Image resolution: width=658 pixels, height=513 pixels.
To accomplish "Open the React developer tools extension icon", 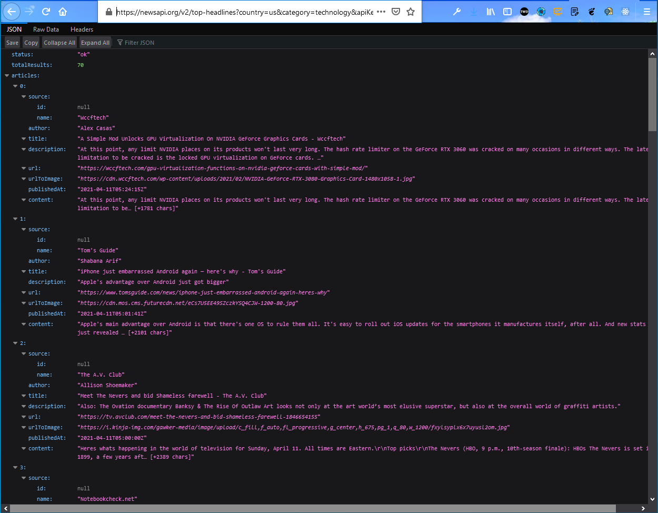I will coord(625,12).
